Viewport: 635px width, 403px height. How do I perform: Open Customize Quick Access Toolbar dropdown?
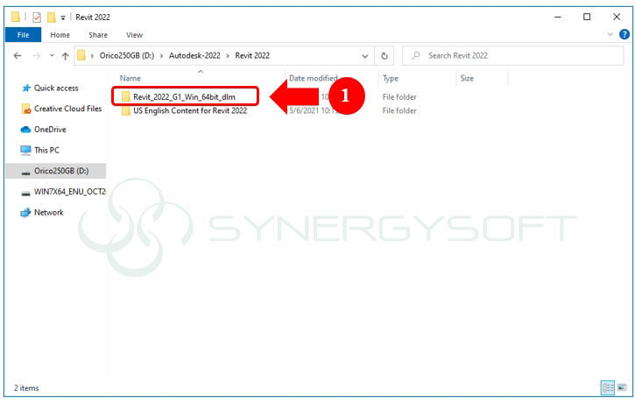click(x=63, y=18)
